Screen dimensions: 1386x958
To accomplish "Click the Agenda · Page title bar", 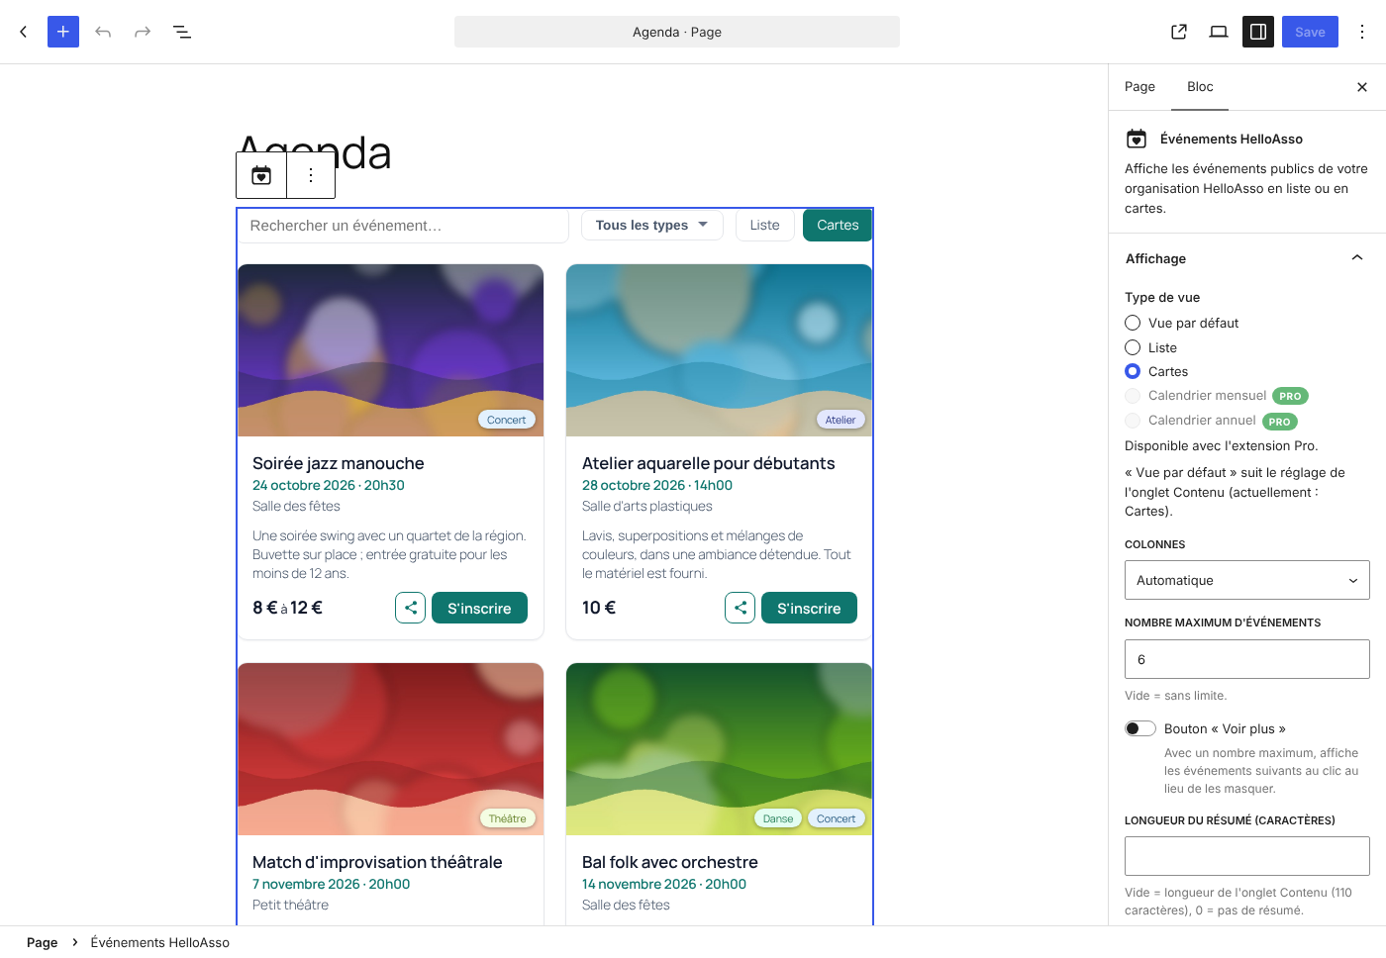I will [x=677, y=32].
